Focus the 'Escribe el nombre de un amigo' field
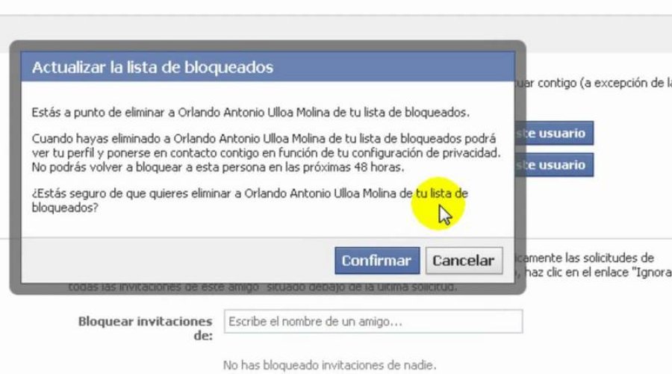The width and height of the screenshot is (672, 374). [373, 321]
